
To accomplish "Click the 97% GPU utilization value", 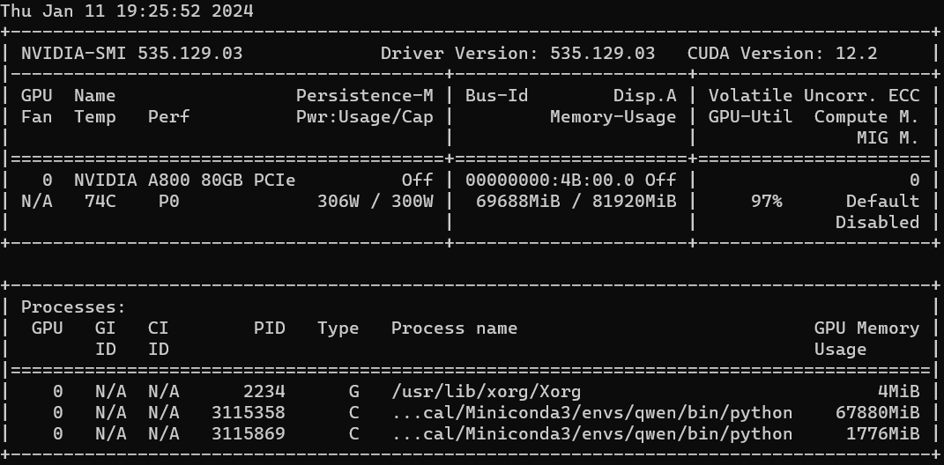I will pos(766,201).
